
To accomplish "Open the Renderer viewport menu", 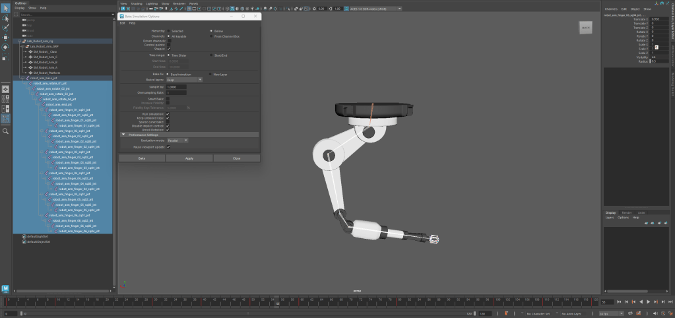I will (179, 3).
